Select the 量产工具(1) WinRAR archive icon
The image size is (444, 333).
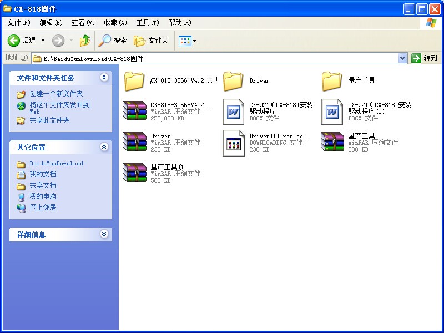coord(135,173)
